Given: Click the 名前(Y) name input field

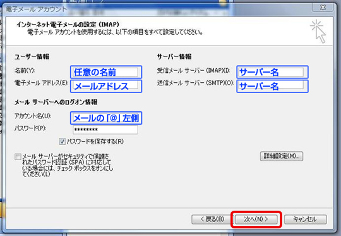Looking at the screenshot, I should (106, 72).
